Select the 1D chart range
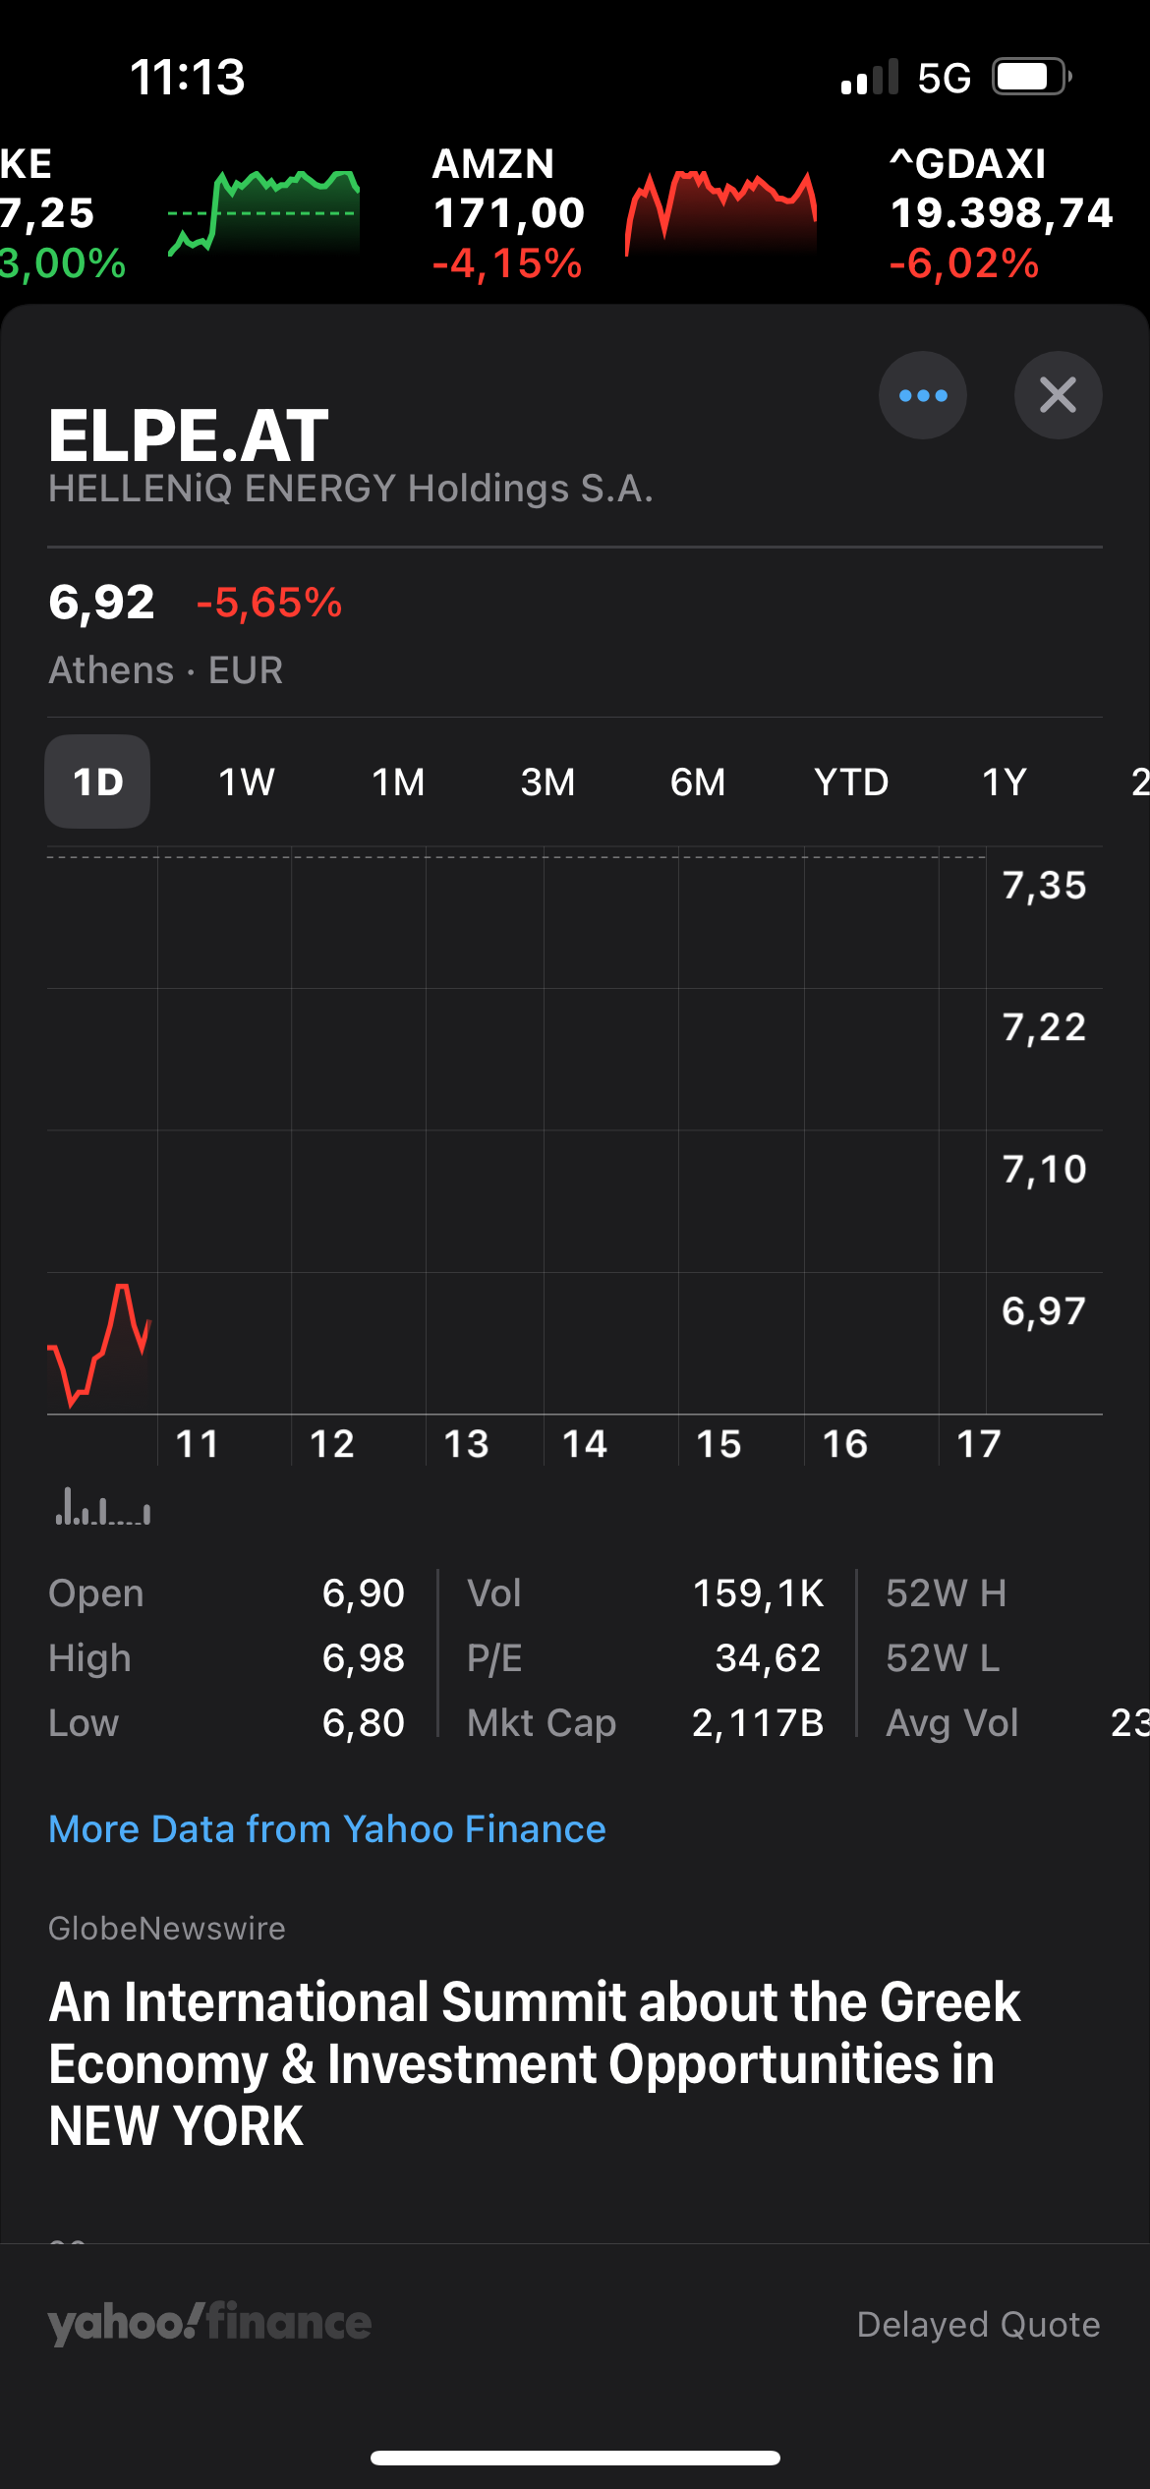Screen dimensions: 1150x2489 pyautogui.click(x=97, y=781)
